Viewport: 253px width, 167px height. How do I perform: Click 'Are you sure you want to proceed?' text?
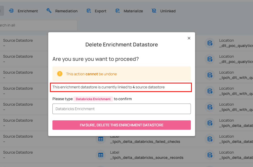click(95, 59)
